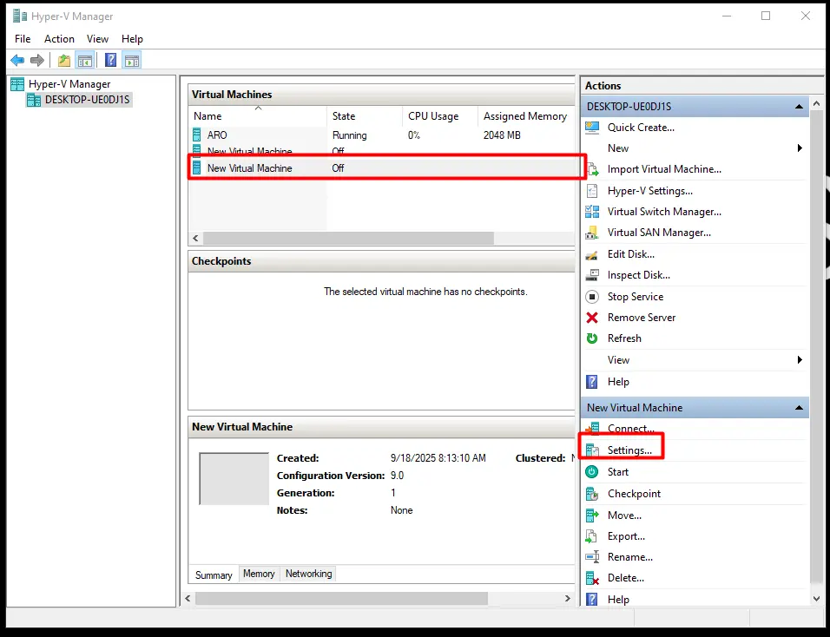Screen dimensions: 830x637
Task: Switch to the Networking tab
Action: tap(308, 574)
